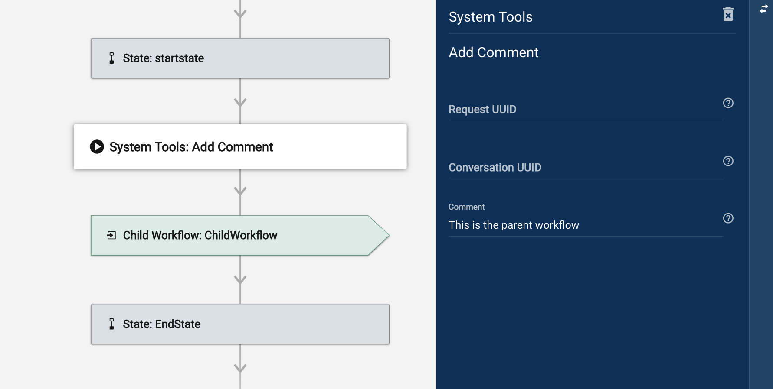Select the Child Workflow: ChildWorkflow node
Screen dimensions: 773x389
240,235
